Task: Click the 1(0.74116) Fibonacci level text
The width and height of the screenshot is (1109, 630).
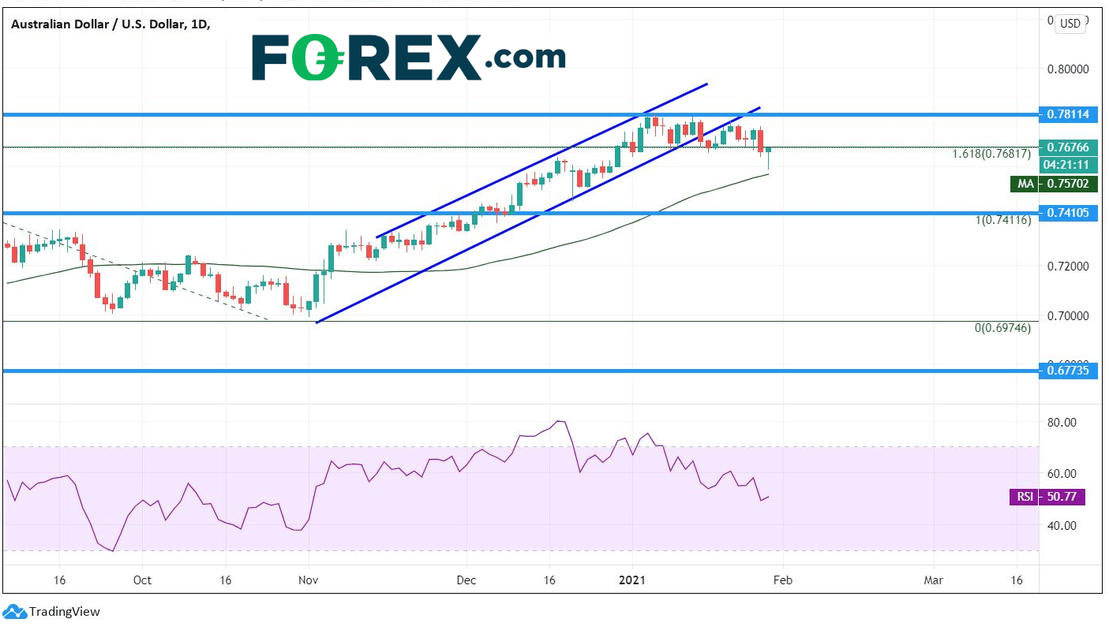Action: (1002, 221)
